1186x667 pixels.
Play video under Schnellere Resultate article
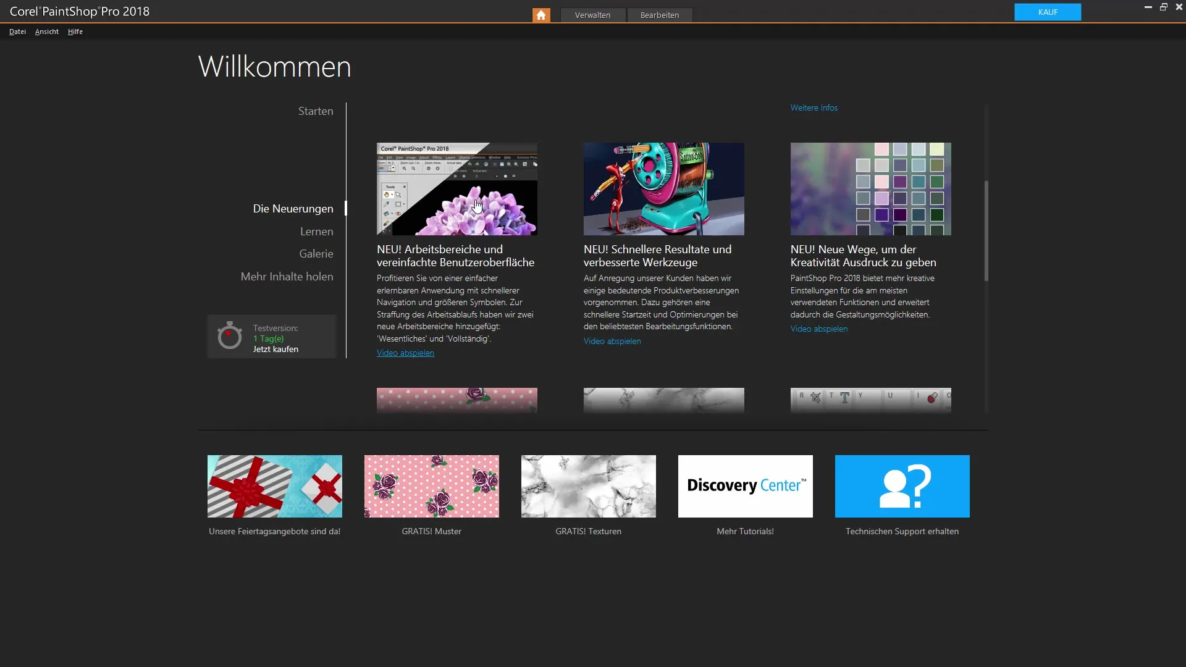tap(612, 342)
